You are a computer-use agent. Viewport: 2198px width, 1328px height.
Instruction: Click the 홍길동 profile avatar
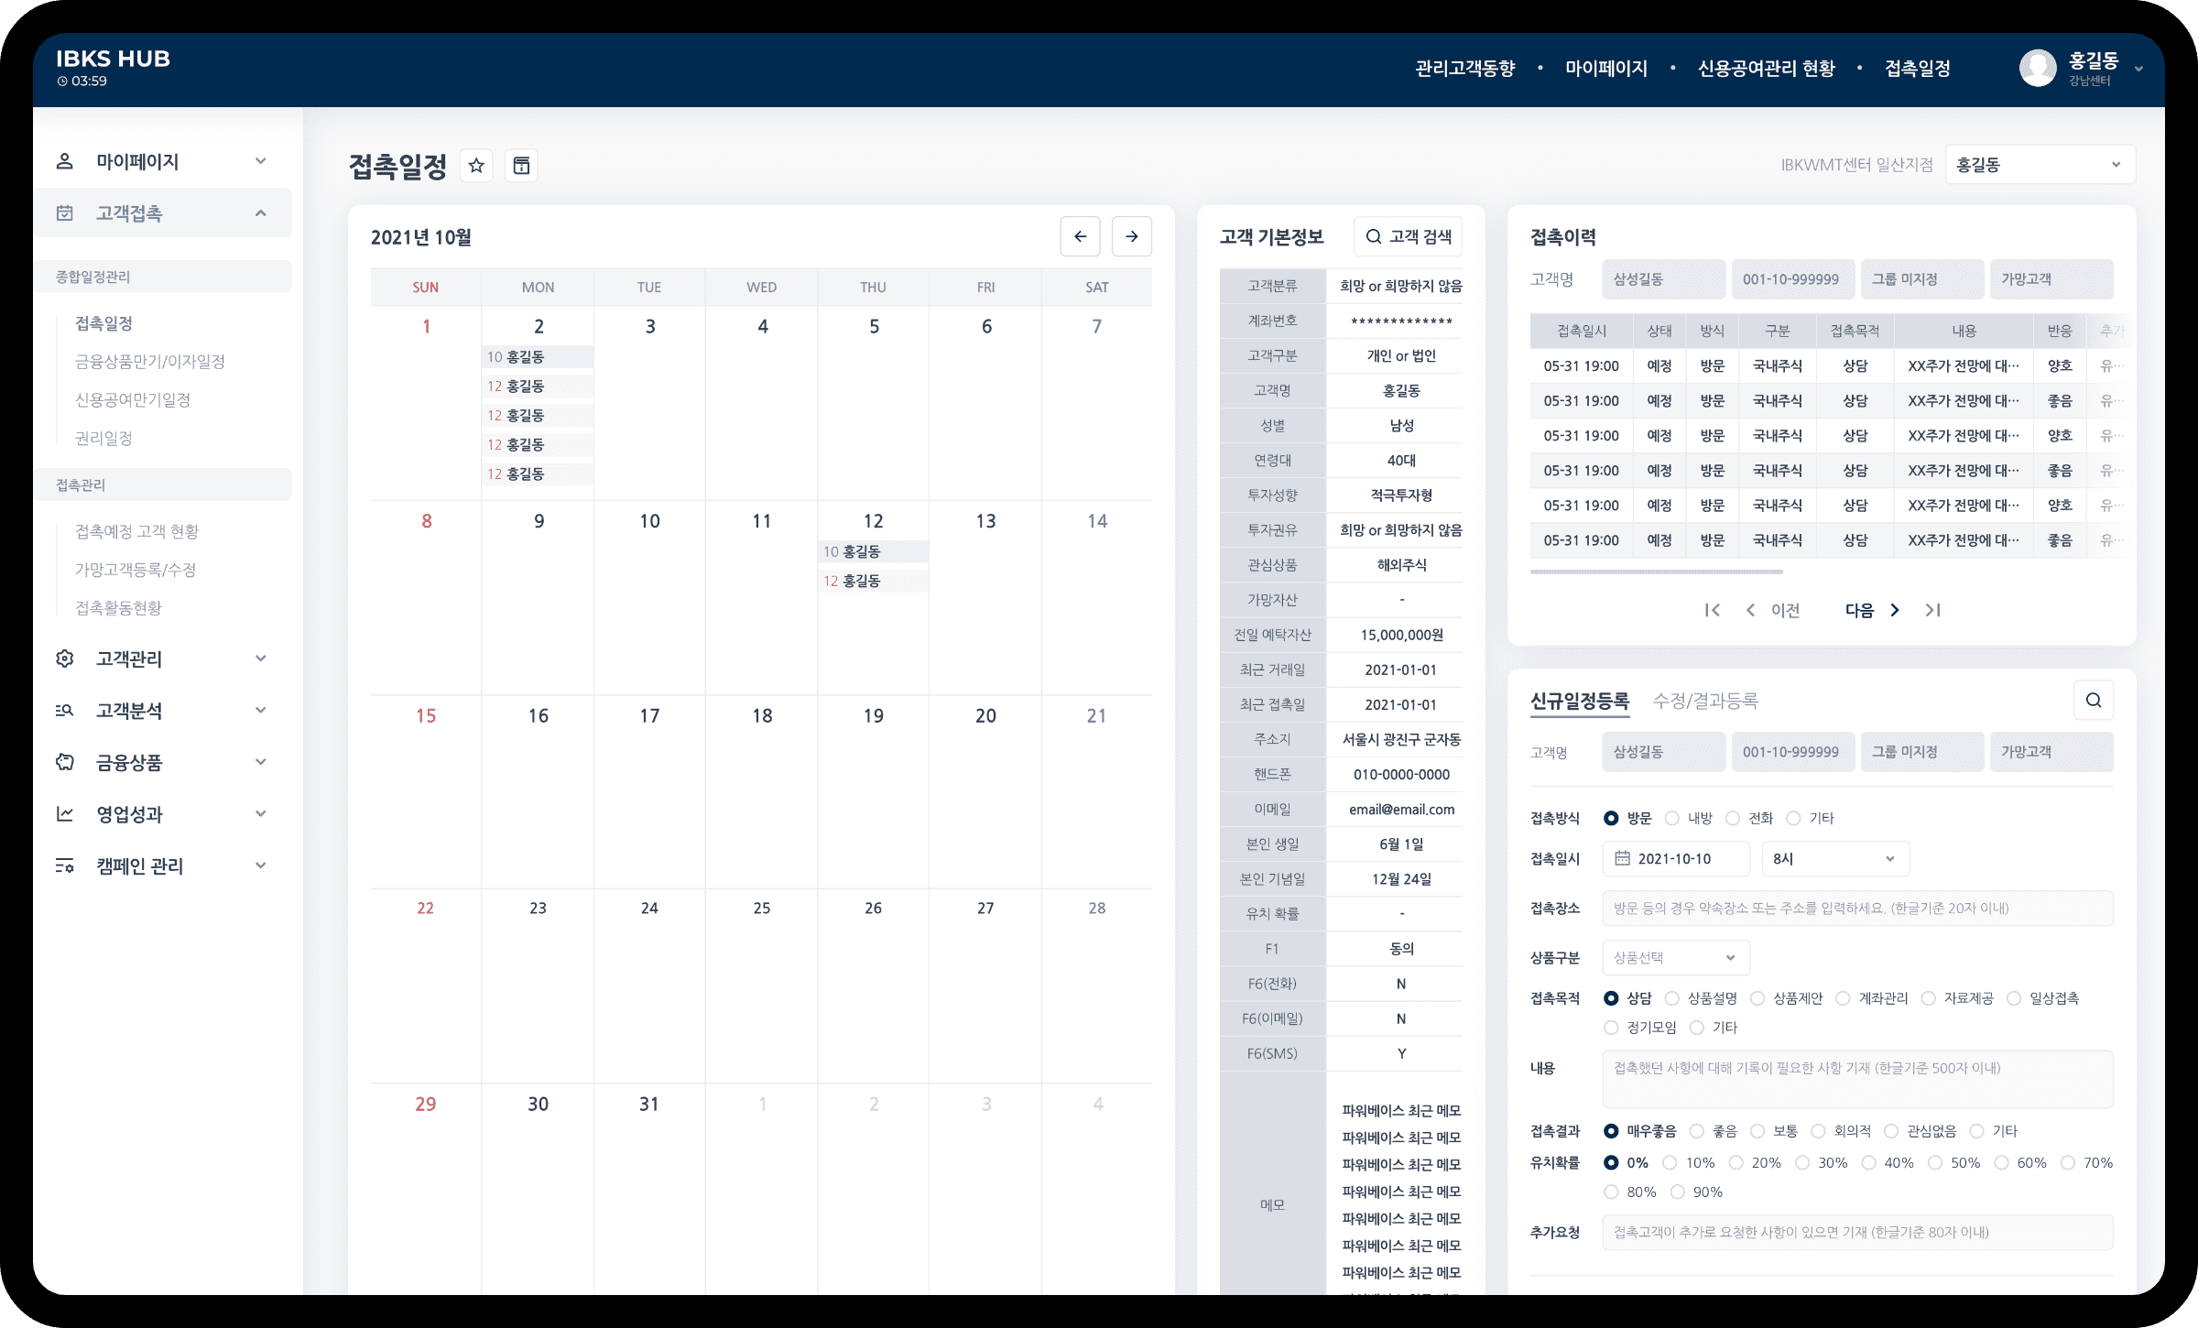coord(2038,68)
